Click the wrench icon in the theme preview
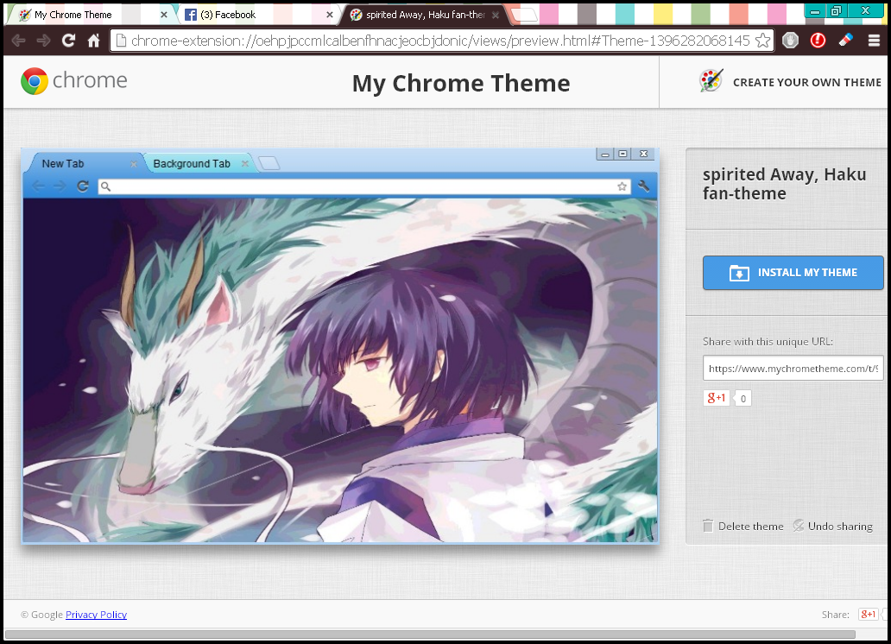Image resolution: width=891 pixels, height=644 pixels. click(644, 186)
